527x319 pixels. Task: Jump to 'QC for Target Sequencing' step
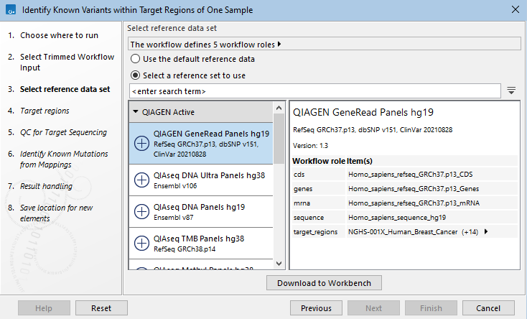coord(63,132)
